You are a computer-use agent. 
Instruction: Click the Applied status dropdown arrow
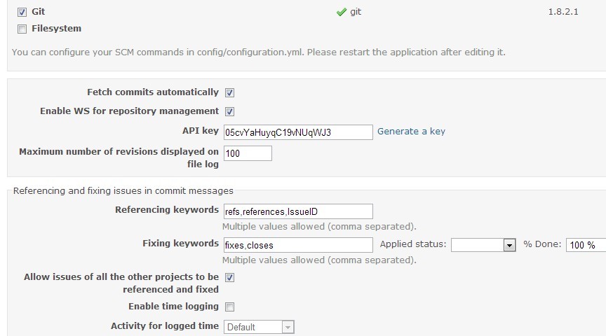(509, 245)
